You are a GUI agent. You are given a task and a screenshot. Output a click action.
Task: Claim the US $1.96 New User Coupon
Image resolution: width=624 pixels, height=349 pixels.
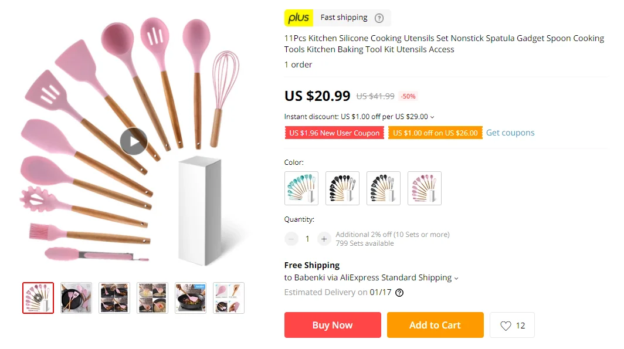pos(334,133)
